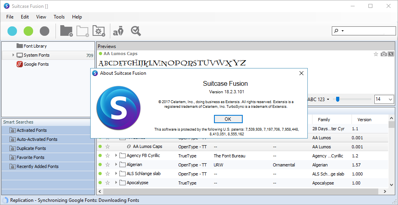Click the floating preview cursor icon
398x205 pixels.
point(391,54)
